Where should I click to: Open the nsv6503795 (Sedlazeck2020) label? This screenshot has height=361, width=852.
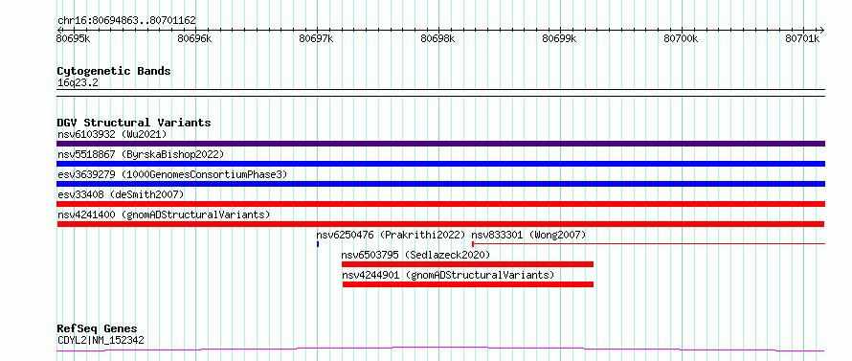(x=415, y=255)
